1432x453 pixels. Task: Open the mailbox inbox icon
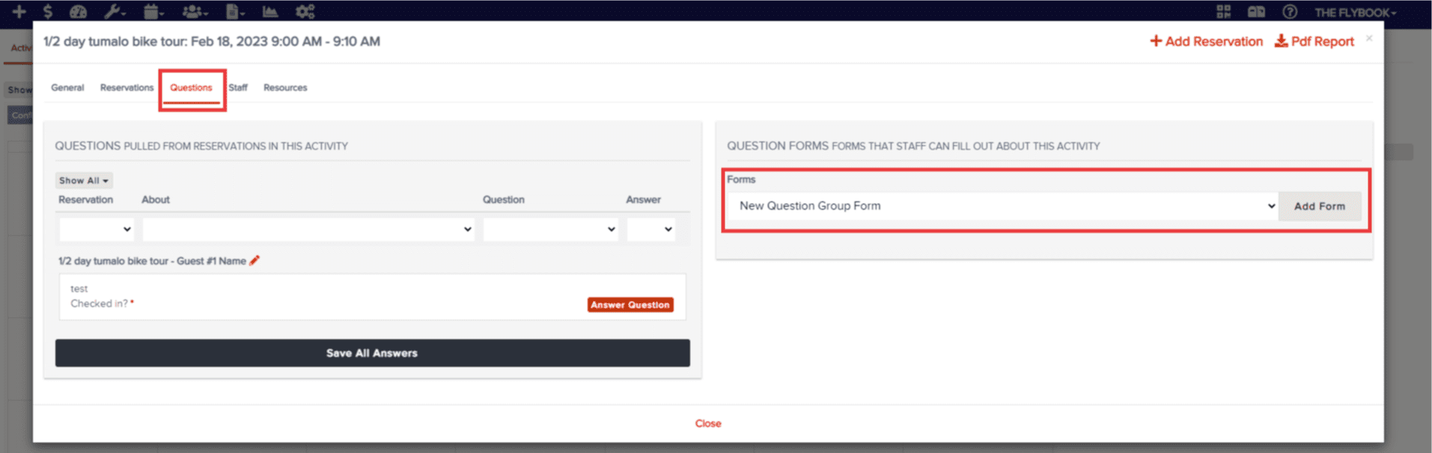coord(1256,12)
